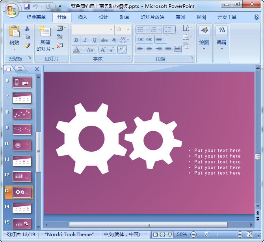Justify the paragraph text
Viewport: 264px width, 242px height.
pos(168,49)
